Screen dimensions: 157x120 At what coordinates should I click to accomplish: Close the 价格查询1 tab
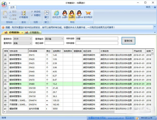(23, 33)
